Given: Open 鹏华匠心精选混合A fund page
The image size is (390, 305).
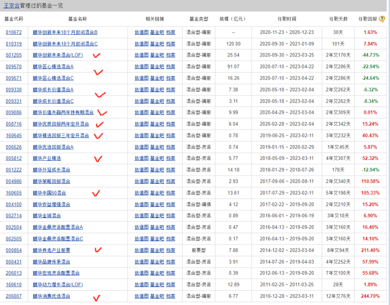Looking at the screenshot, I should [53, 67].
